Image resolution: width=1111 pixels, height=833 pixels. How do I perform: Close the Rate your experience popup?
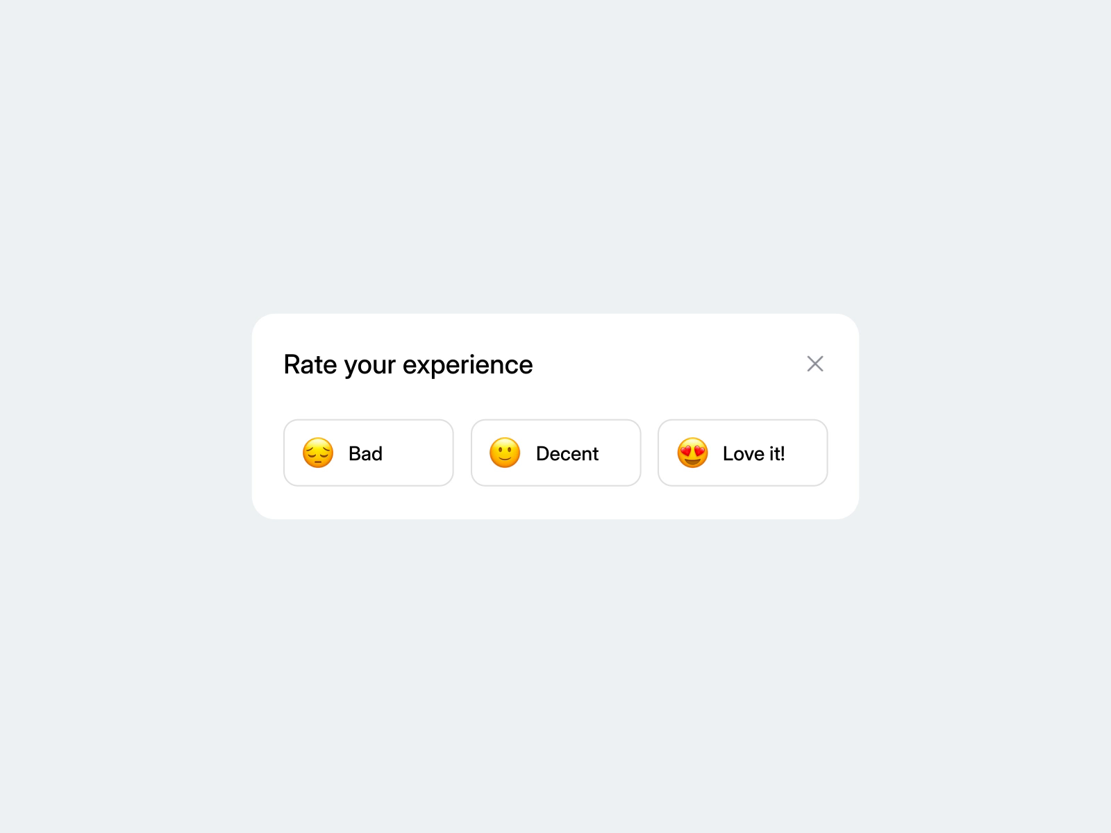(815, 364)
